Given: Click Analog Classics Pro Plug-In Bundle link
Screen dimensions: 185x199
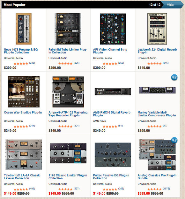Looking at the screenshot, I should [157, 177].
